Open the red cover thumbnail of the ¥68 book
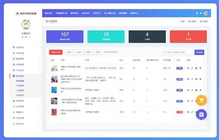The width and height of the screenshot is (219, 140). tap(54, 112)
